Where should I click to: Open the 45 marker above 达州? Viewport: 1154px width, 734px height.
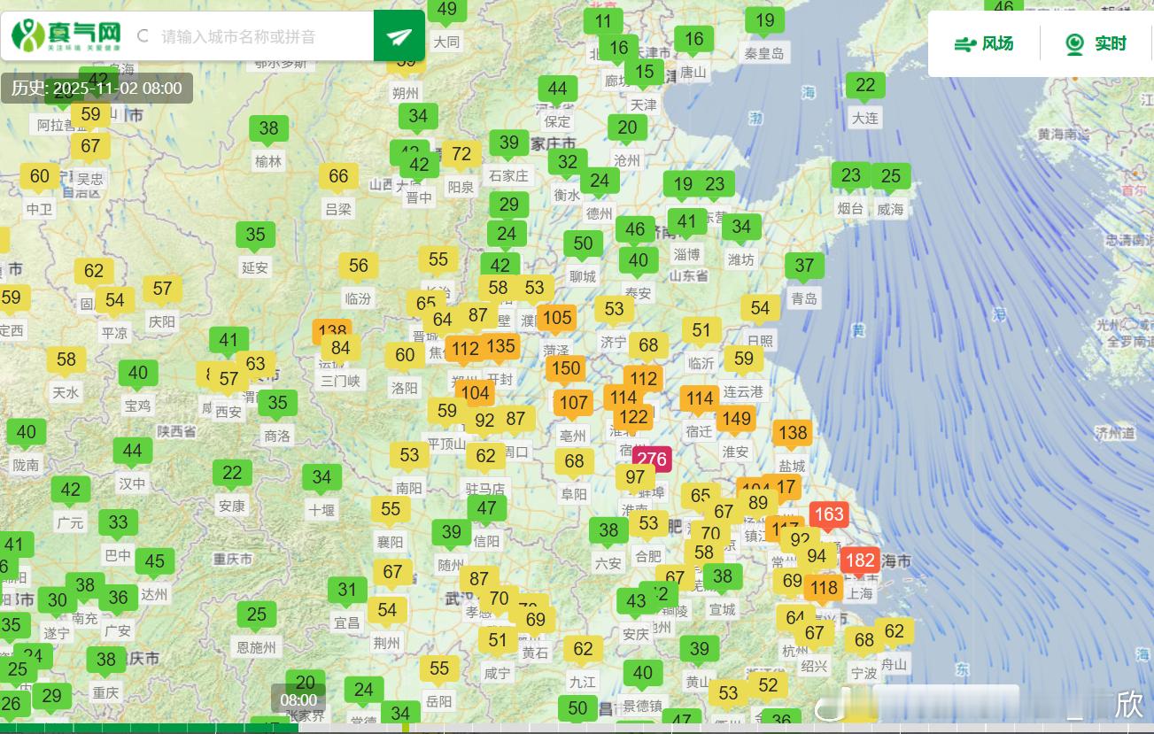pyautogui.click(x=154, y=561)
